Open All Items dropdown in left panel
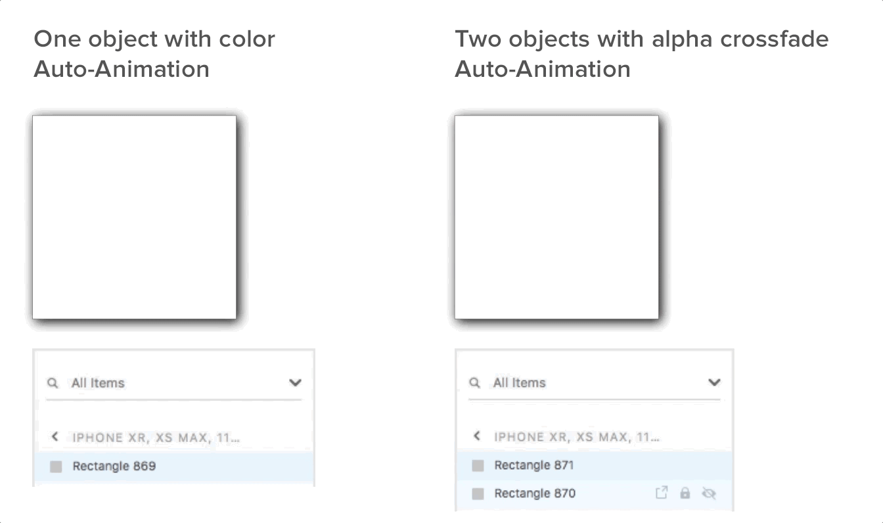 point(295,383)
